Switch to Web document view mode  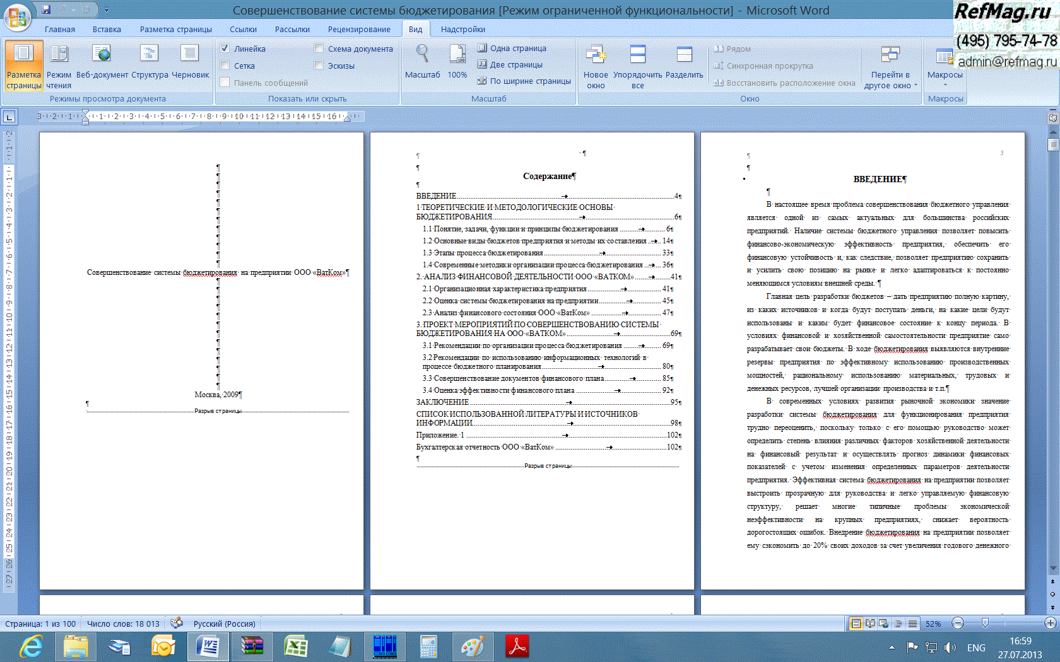click(102, 63)
